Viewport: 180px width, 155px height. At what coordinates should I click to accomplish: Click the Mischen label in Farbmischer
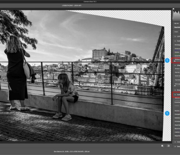coord(177,98)
